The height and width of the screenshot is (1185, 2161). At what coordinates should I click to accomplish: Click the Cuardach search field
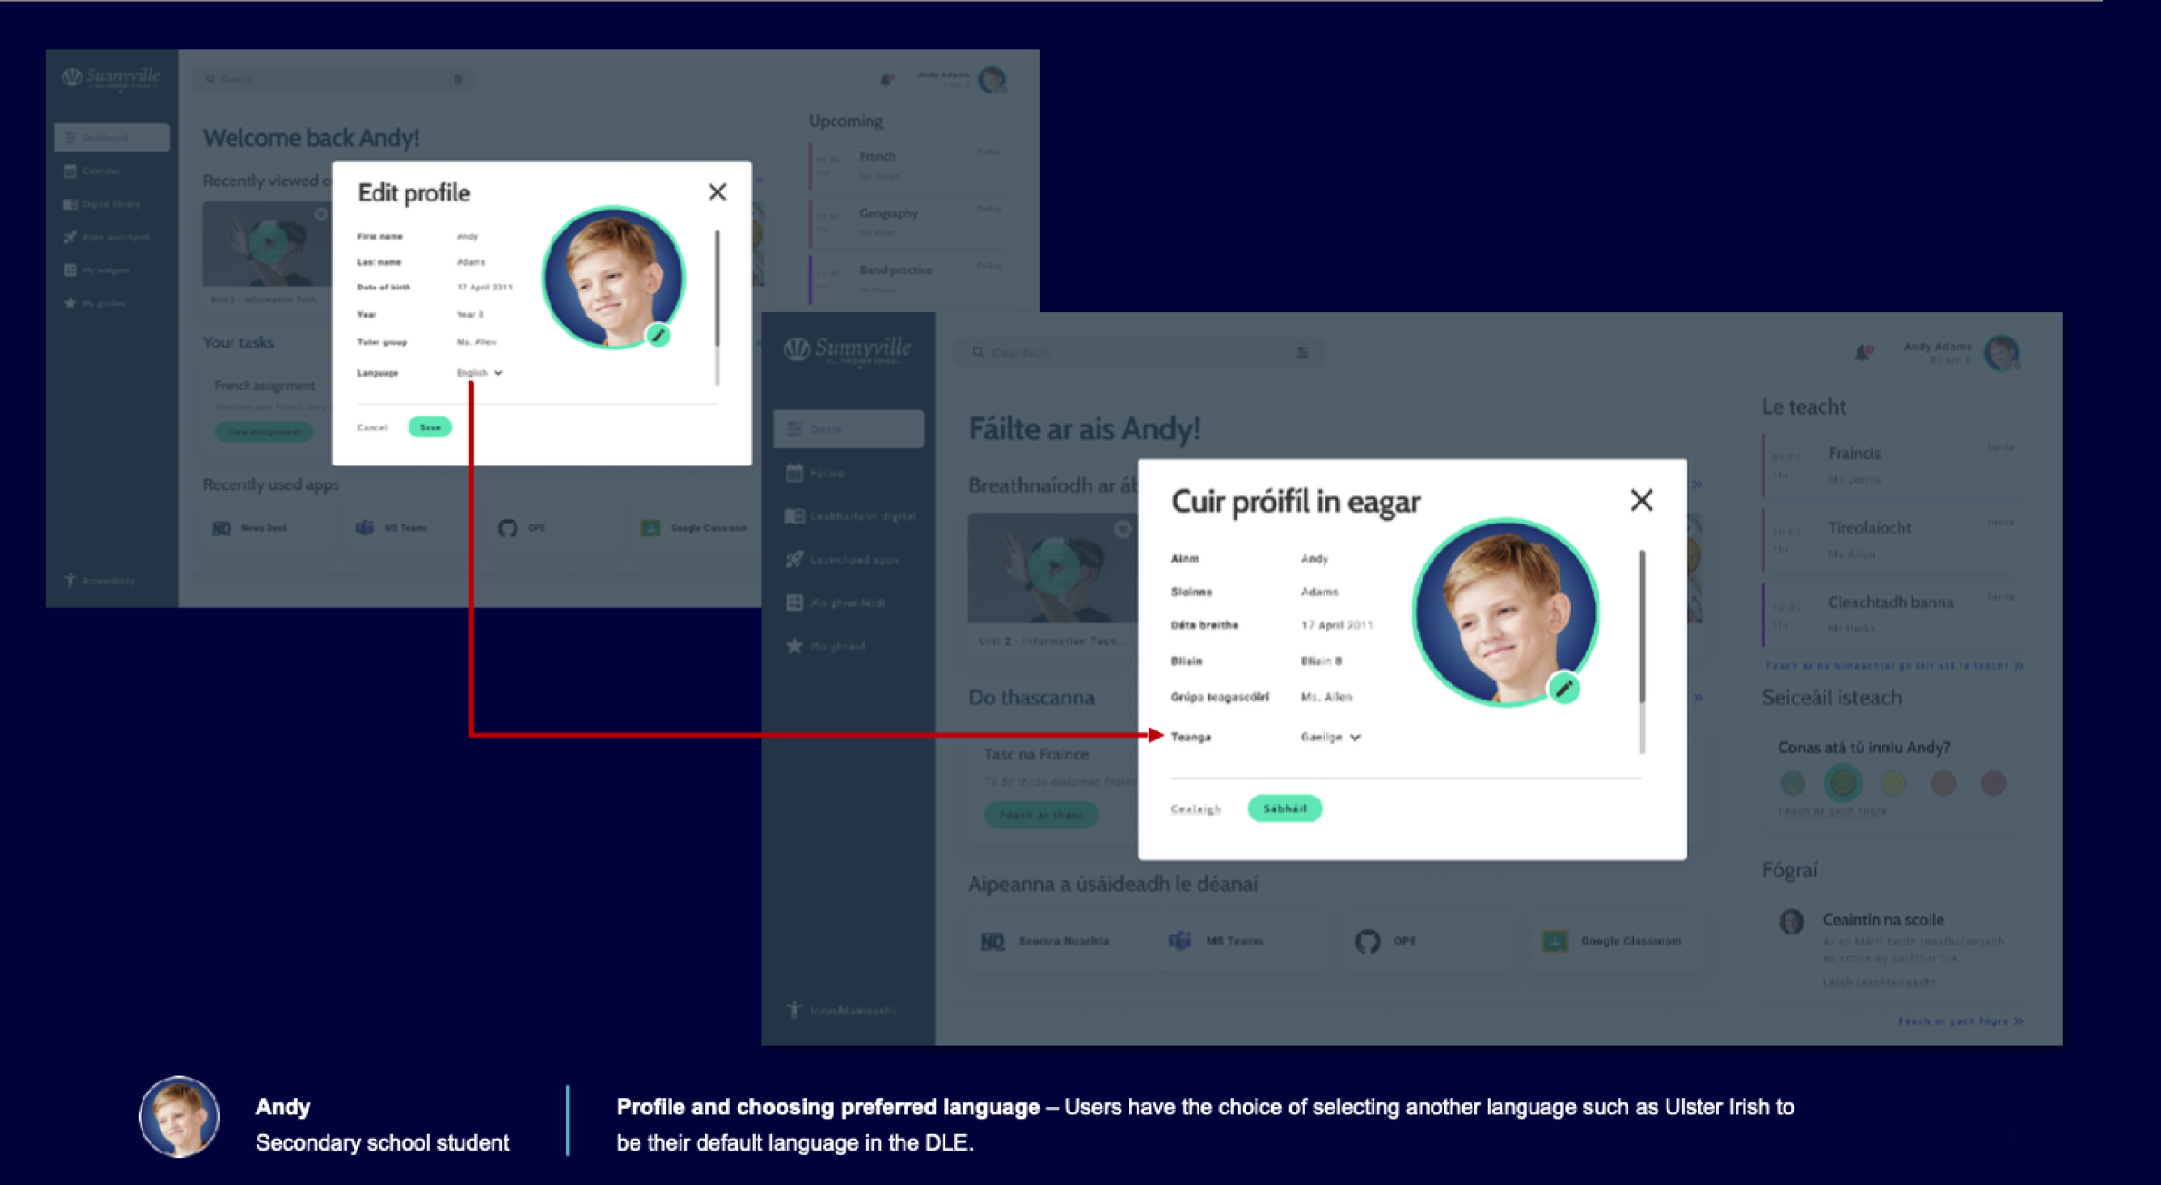coord(1139,353)
